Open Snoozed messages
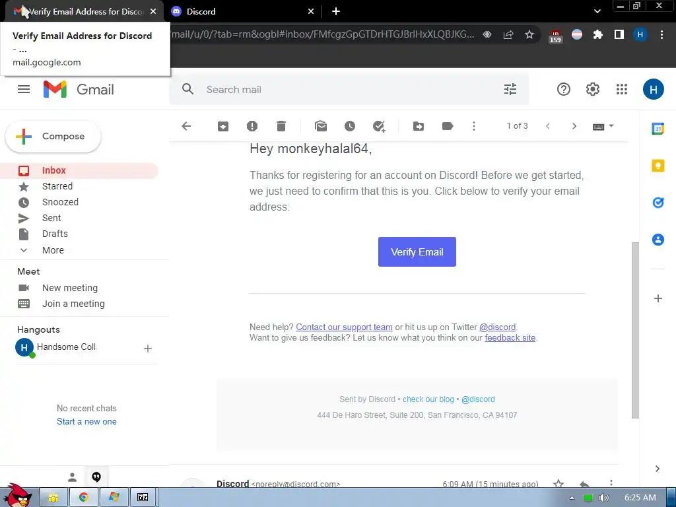The width and height of the screenshot is (676, 507). (60, 202)
